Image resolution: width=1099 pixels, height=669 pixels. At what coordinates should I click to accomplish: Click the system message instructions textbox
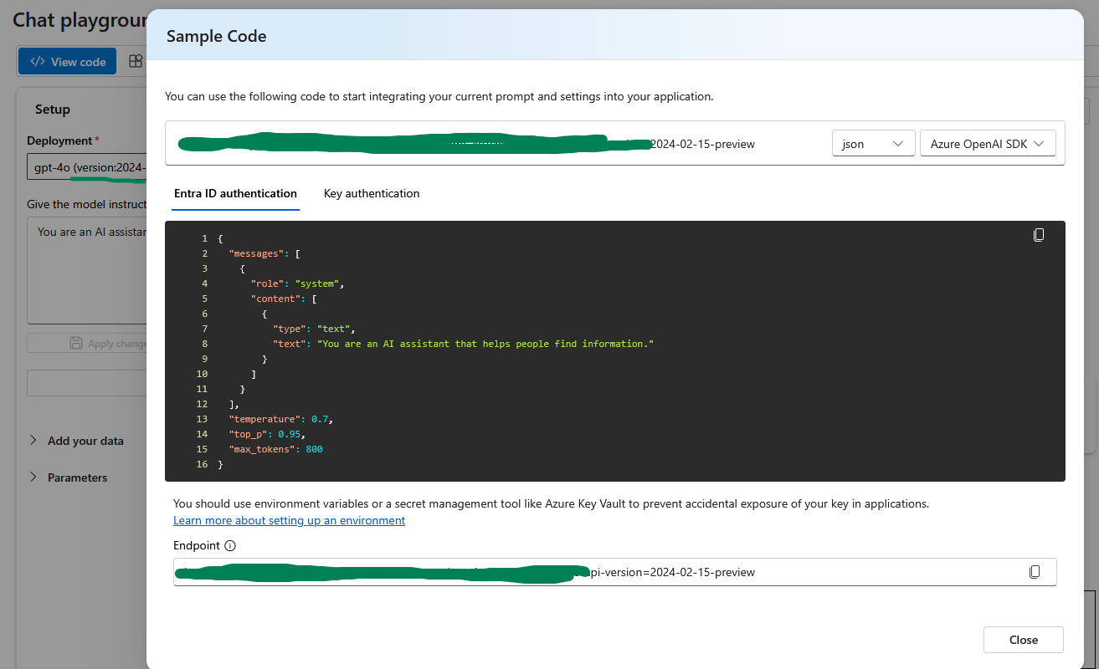click(87, 270)
